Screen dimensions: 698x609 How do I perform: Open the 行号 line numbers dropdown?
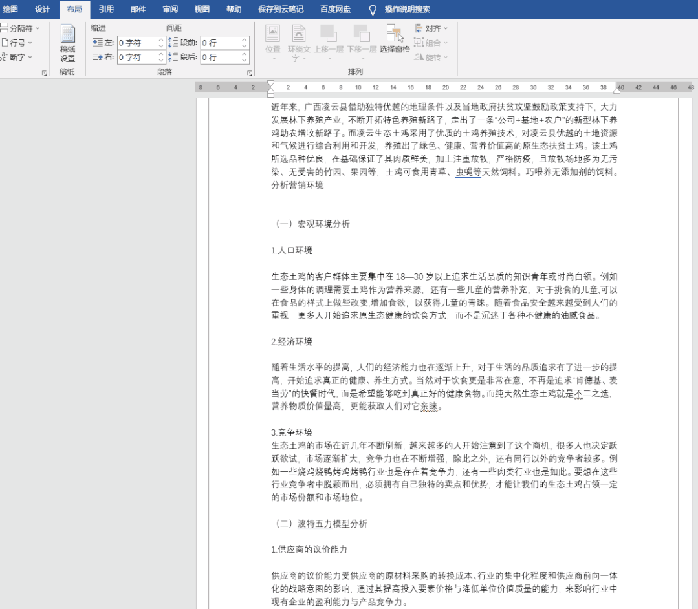pos(16,43)
